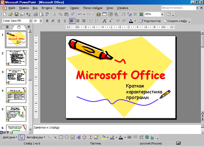Click the Copy icon
Viewport: 204px width, 147px height.
60,14
